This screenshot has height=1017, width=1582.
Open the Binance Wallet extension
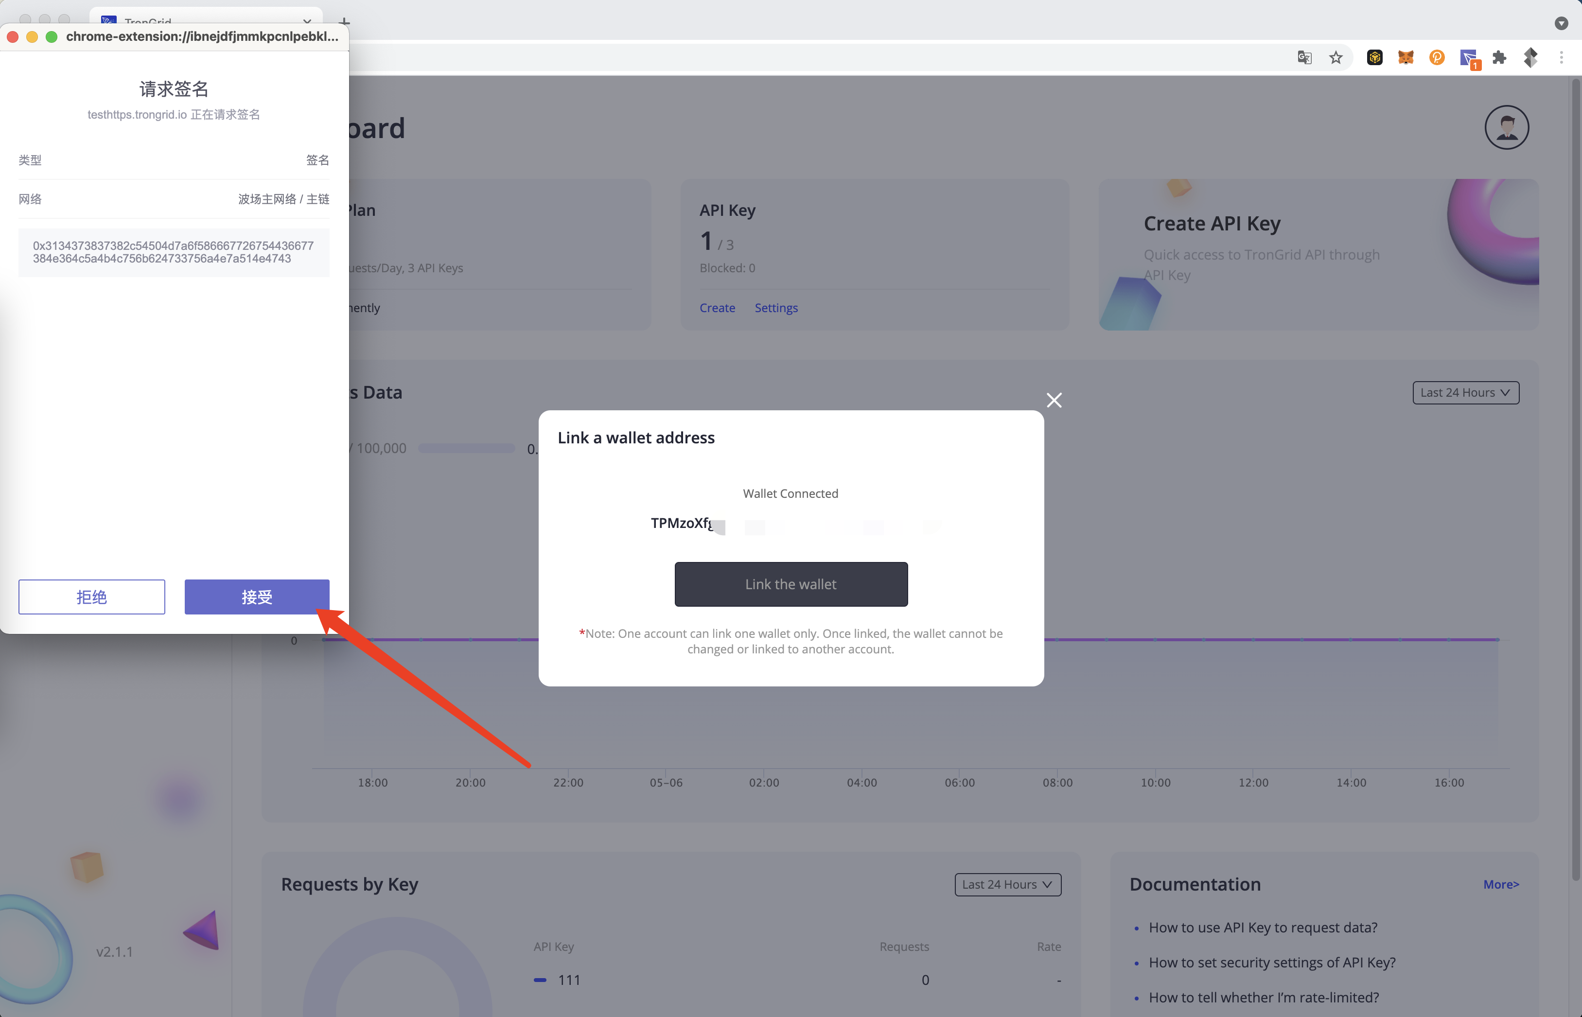(x=1375, y=57)
